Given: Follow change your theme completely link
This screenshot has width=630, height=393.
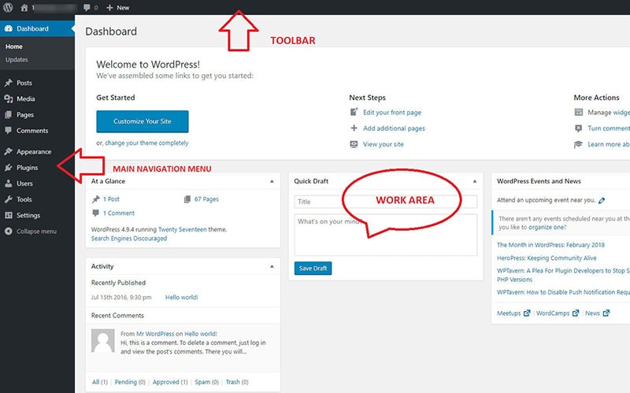Looking at the screenshot, I should 146,143.
